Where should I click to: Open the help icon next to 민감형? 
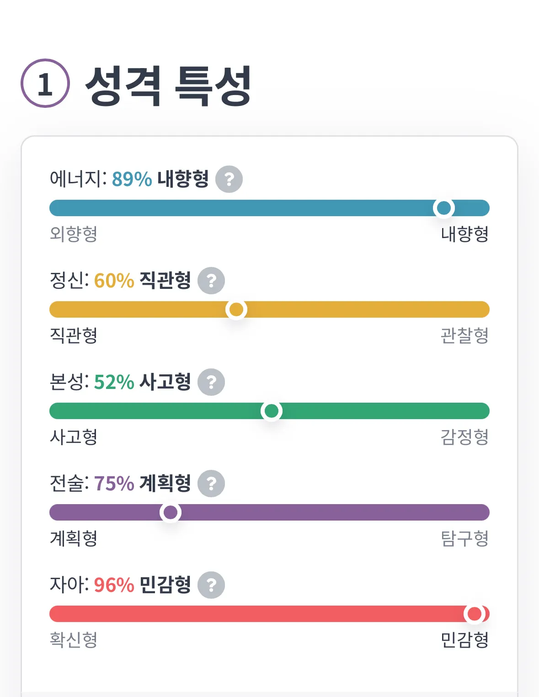click(x=211, y=585)
